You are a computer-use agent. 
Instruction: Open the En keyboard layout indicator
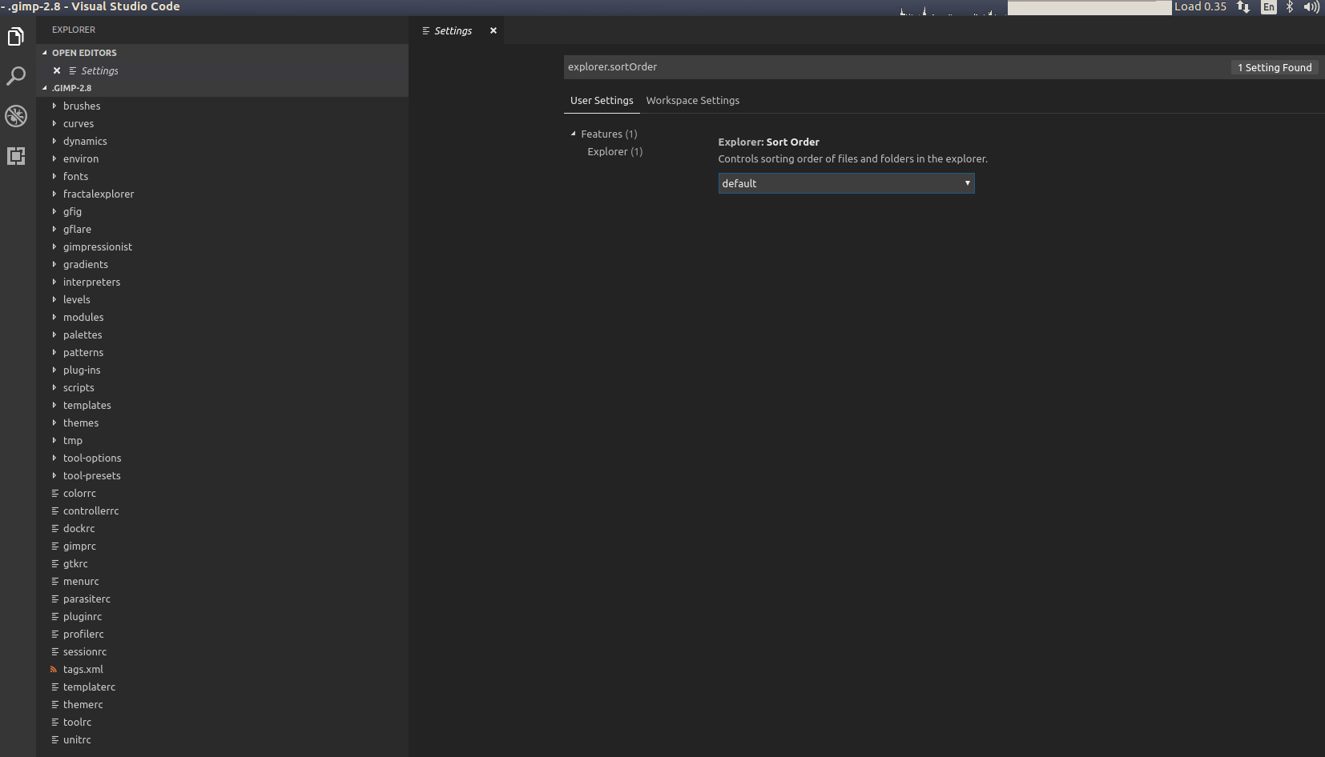(x=1269, y=7)
